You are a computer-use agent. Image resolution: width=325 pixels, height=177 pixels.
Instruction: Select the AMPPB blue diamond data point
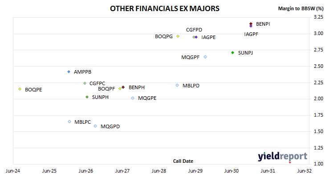pos(69,72)
